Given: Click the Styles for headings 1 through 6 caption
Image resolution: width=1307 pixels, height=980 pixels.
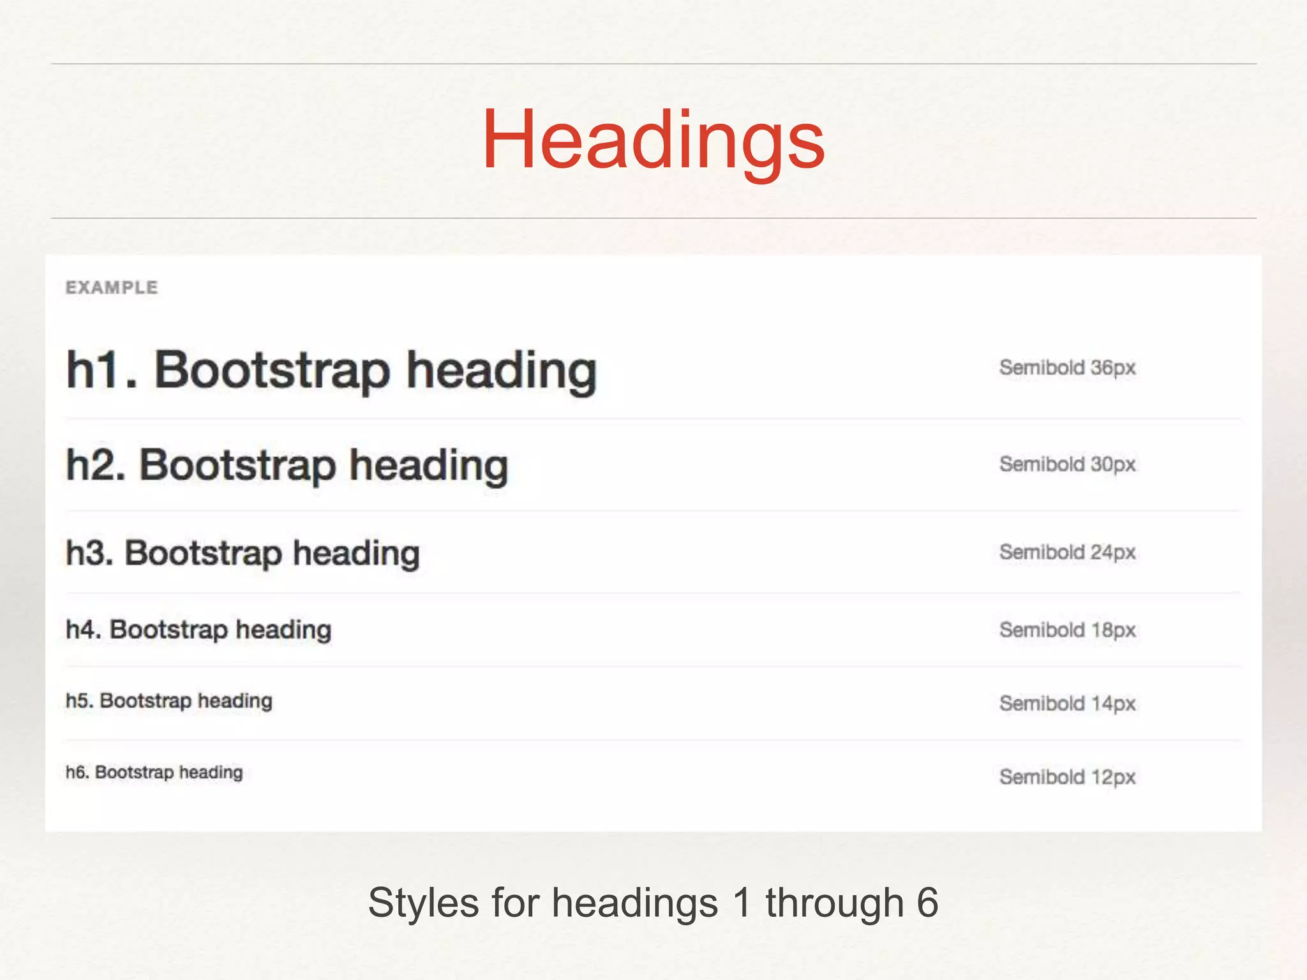Looking at the screenshot, I should coord(653,903).
